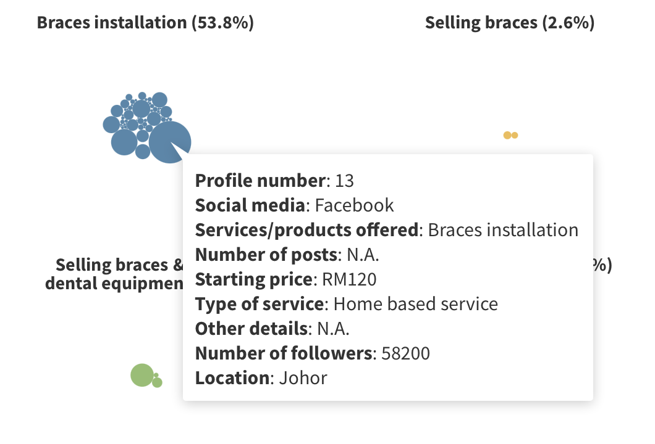Click the Starting price RM120 tooltip line
This screenshot has width=655, height=444.
coord(285,279)
